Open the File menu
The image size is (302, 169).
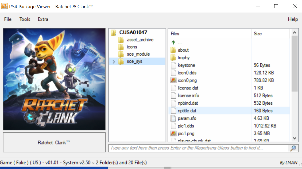pos(8,19)
